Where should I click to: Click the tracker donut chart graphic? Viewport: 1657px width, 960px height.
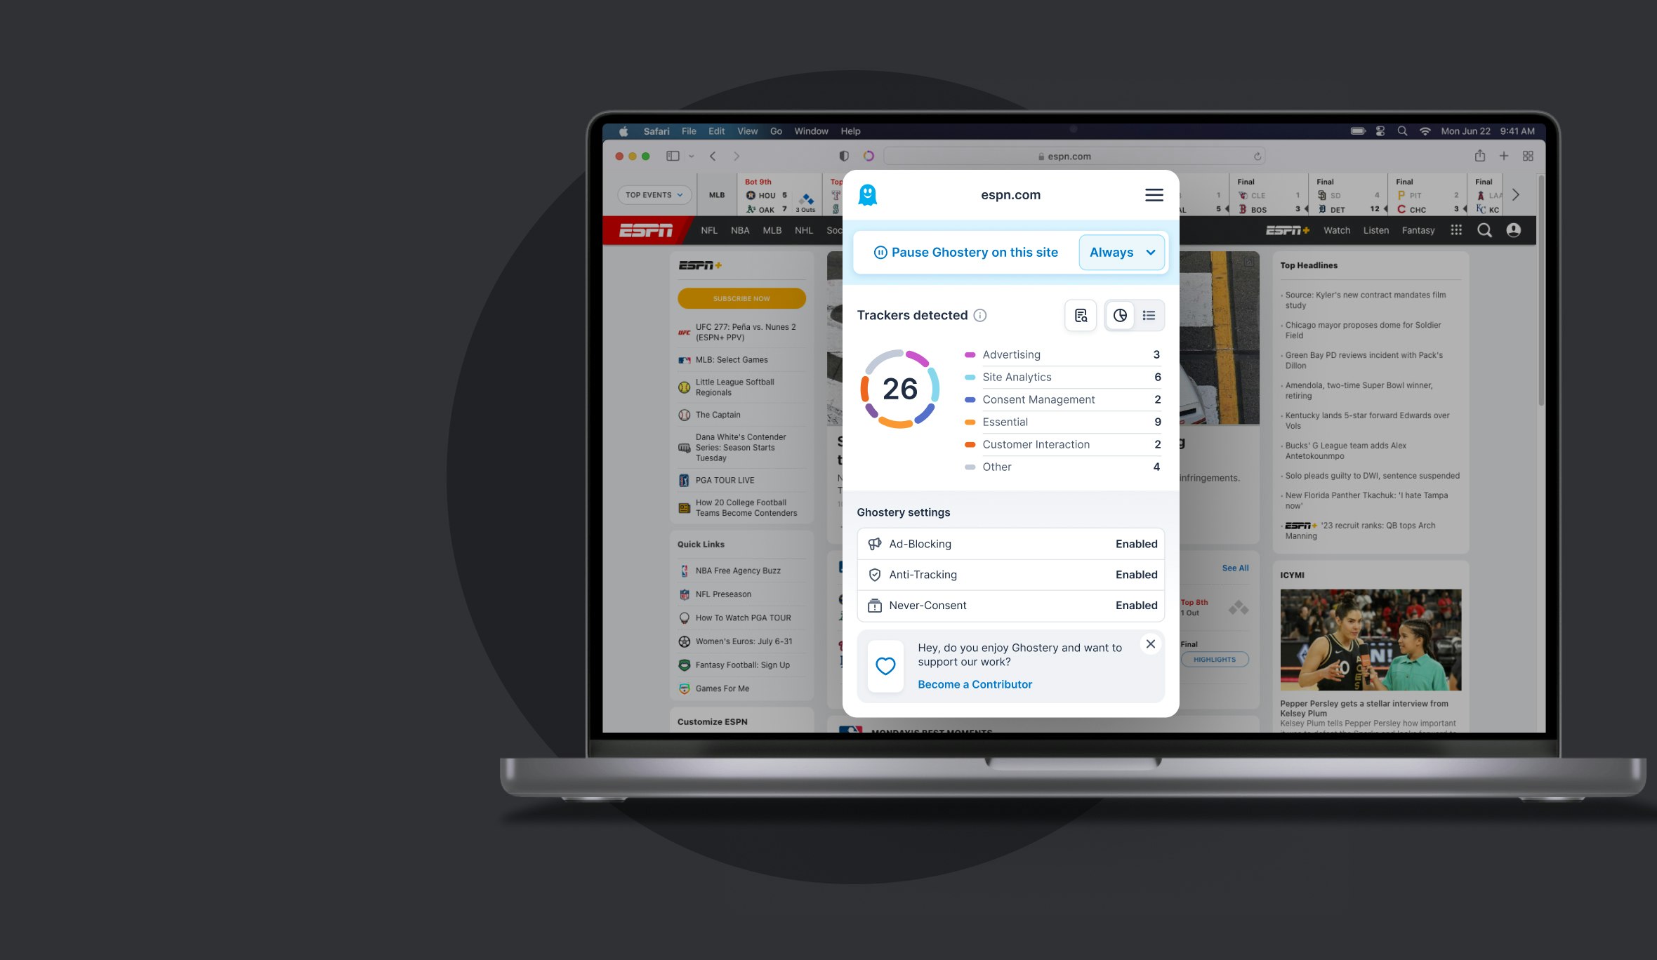[x=900, y=387]
